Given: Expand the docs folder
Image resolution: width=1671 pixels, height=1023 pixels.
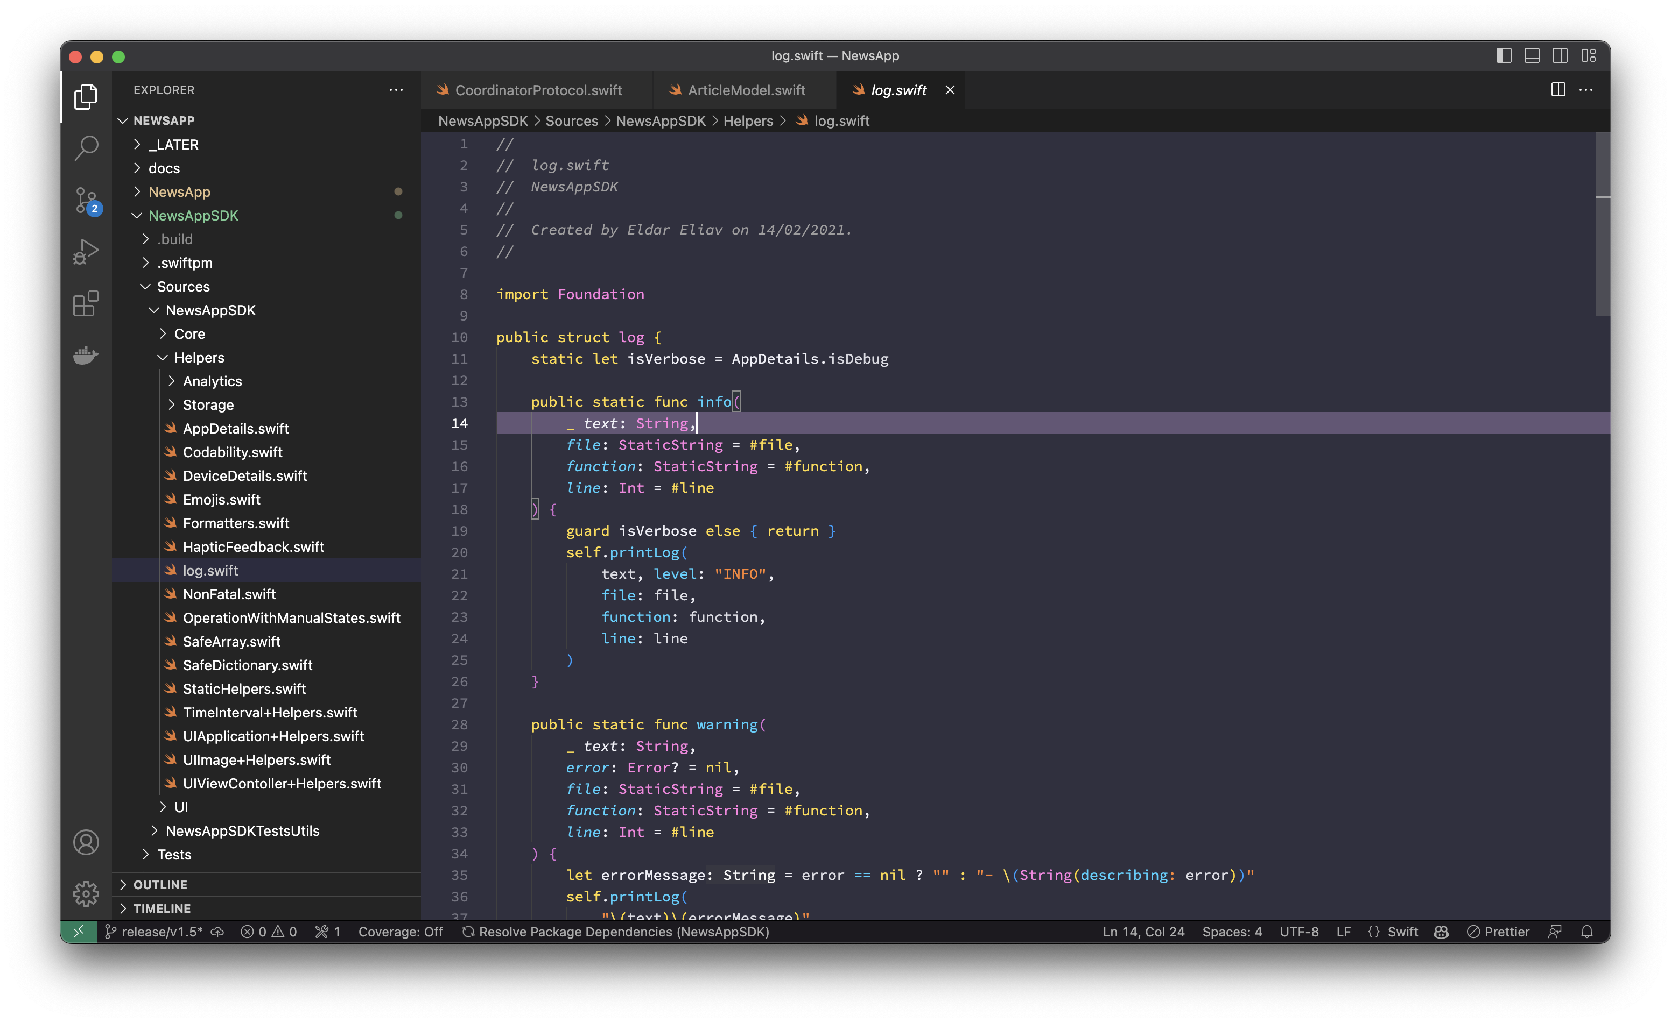Looking at the screenshot, I should tap(266, 168).
